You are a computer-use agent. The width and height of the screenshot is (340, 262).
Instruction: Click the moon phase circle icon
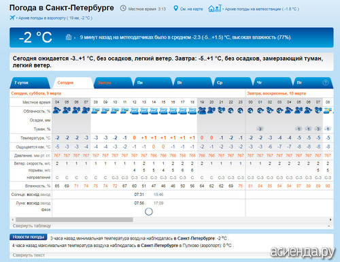click(x=149, y=212)
